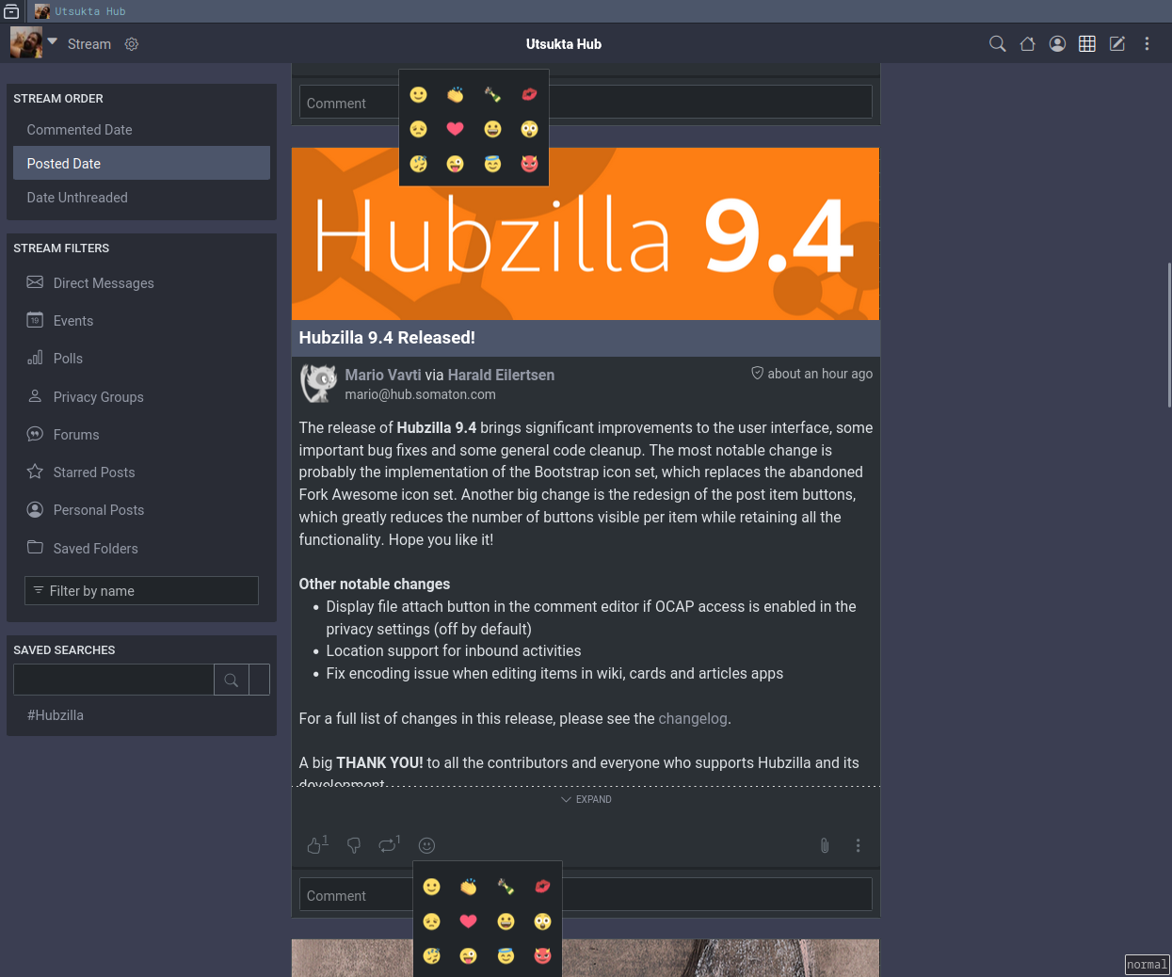Open the navbar three-dot overflow menu

pos(1147,44)
